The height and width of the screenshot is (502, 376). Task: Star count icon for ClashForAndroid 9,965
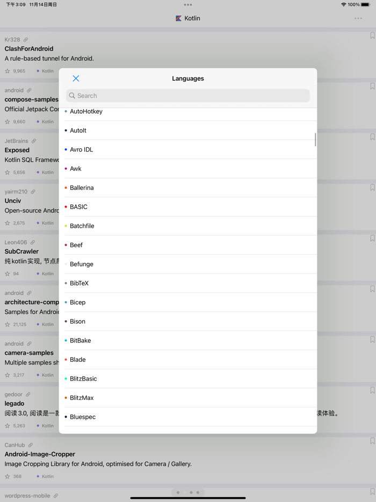pyautogui.click(x=8, y=71)
